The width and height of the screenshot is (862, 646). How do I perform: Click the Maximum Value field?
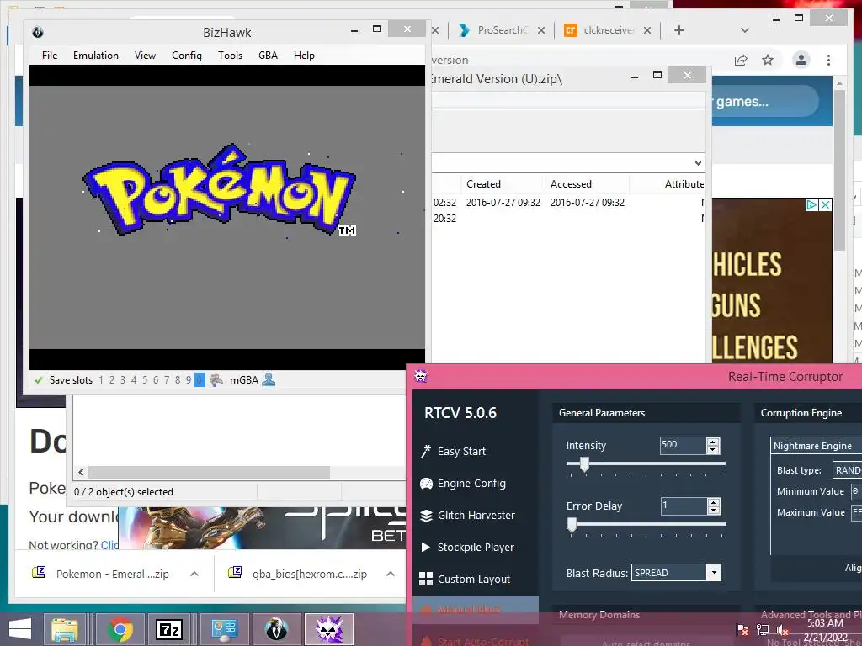(x=856, y=512)
